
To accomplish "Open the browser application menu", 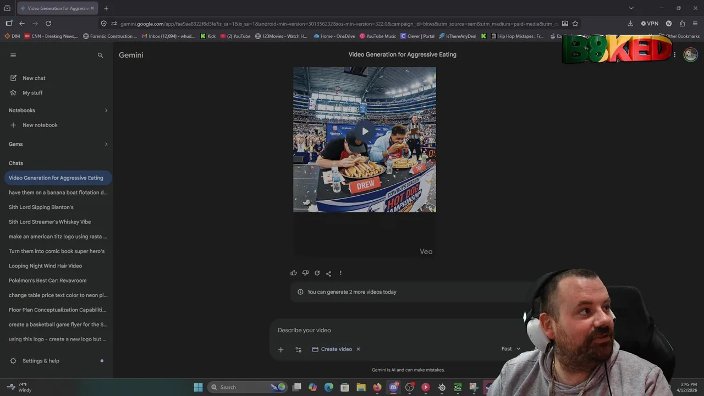I will [695, 24].
